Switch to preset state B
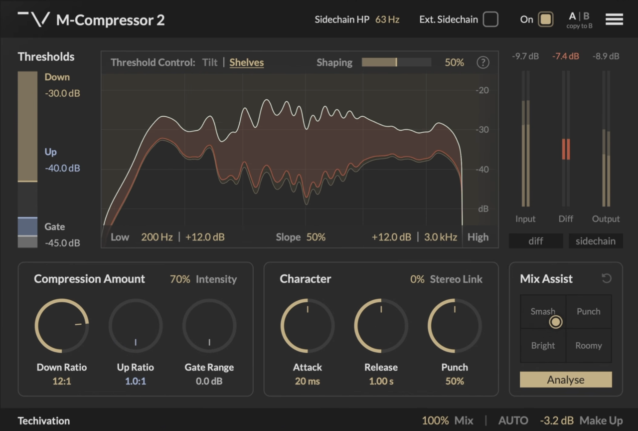Viewport: 638px width, 431px height. [586, 16]
